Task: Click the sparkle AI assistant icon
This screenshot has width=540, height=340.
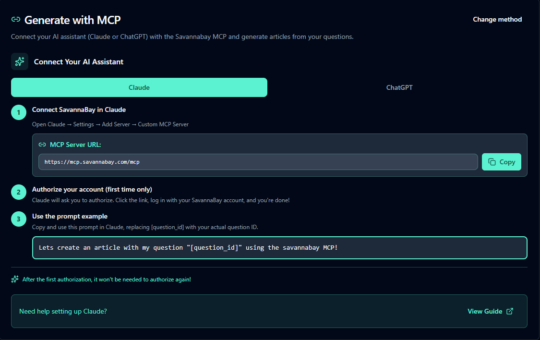Action: (x=20, y=62)
